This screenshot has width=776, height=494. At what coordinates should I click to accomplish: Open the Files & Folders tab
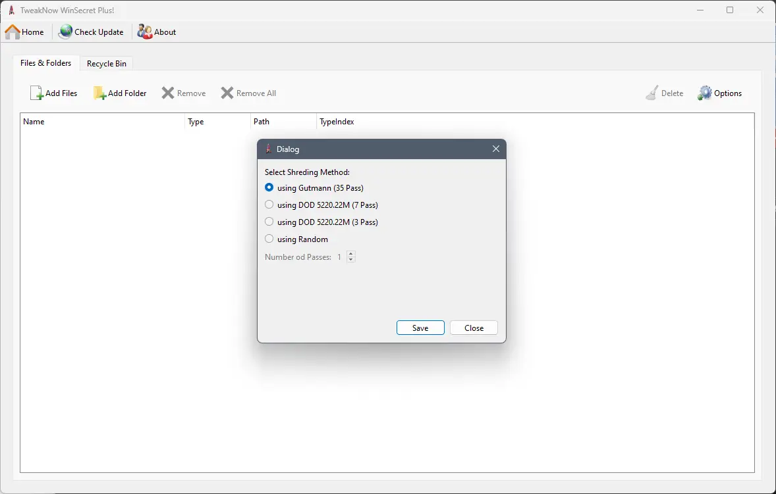45,63
